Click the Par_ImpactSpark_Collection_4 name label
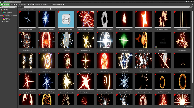The height and width of the screenshot is (108, 194). pyautogui.click(x=85, y=92)
